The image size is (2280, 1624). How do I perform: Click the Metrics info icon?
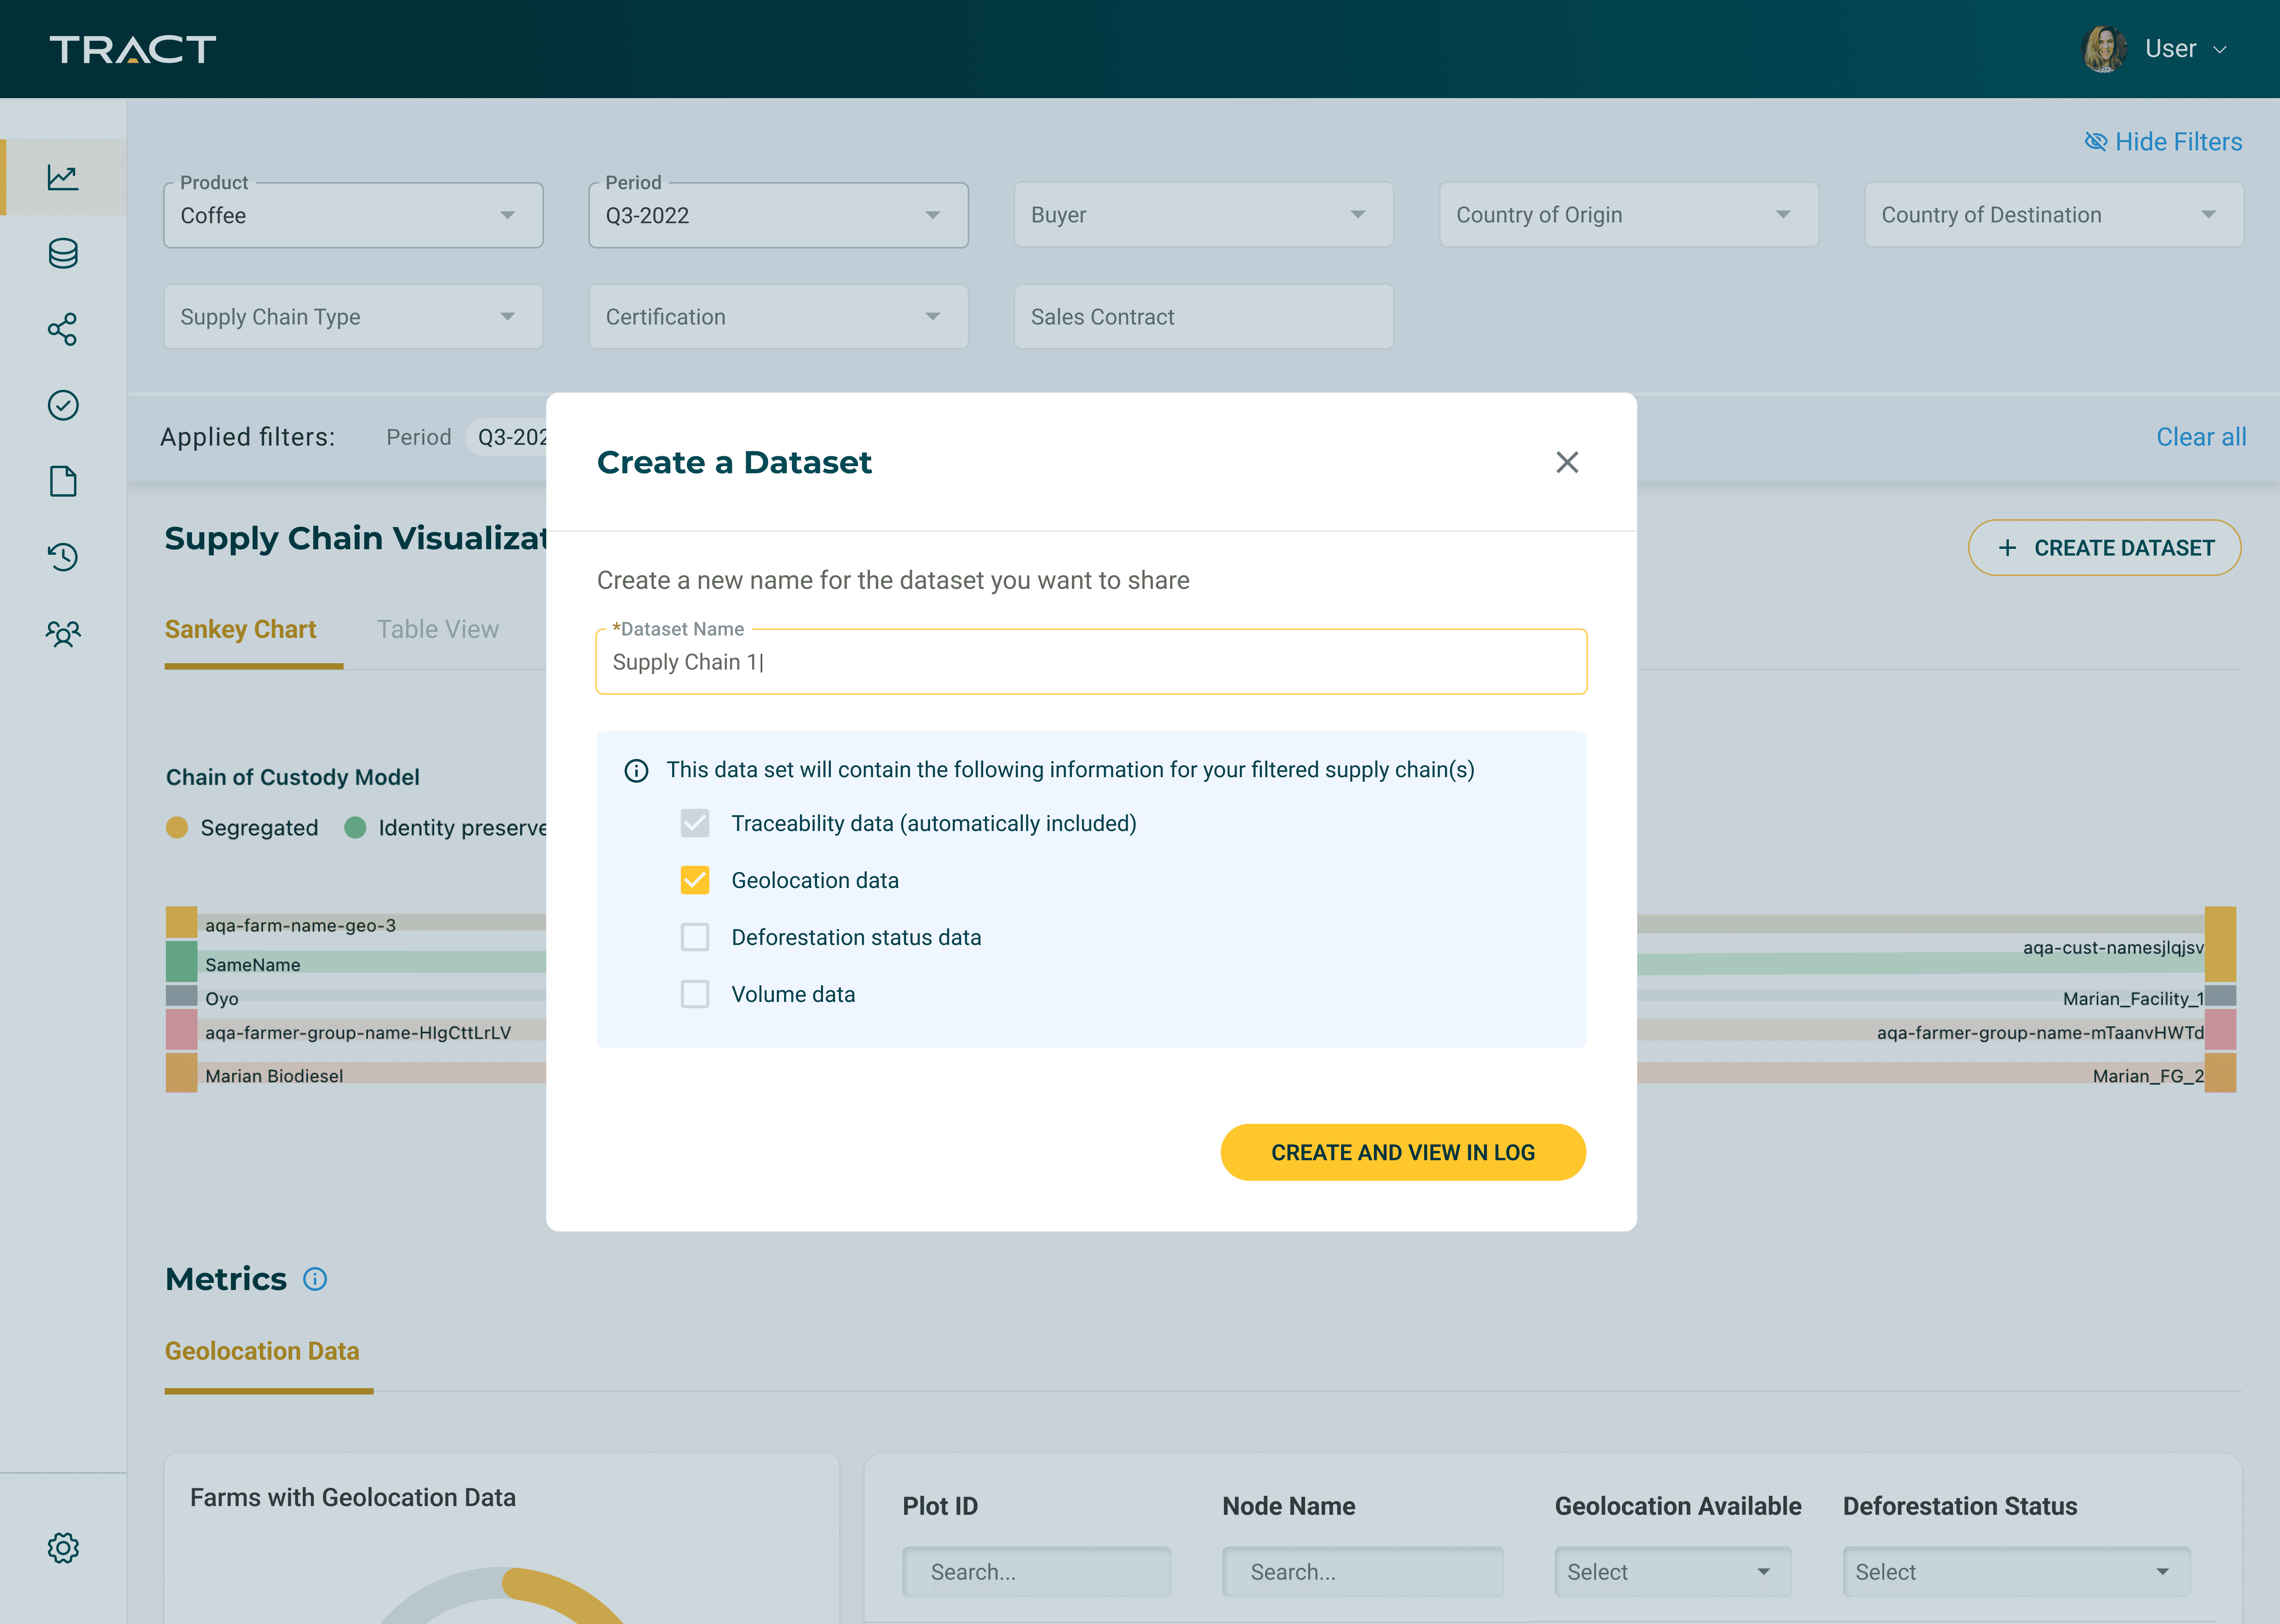[315, 1279]
